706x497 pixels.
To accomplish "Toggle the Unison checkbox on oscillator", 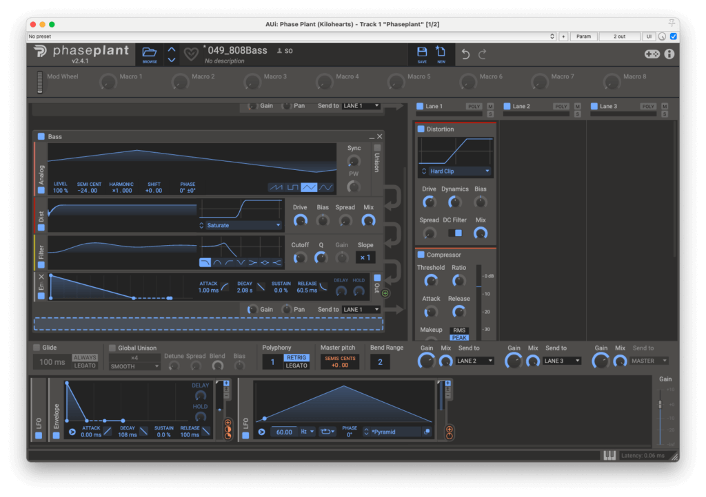I will (377, 147).
